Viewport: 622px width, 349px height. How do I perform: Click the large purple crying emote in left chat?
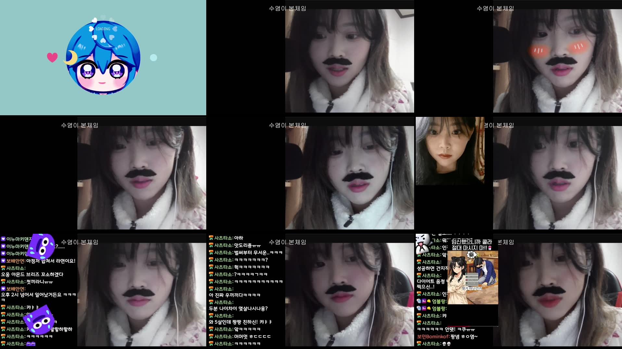tap(42, 245)
